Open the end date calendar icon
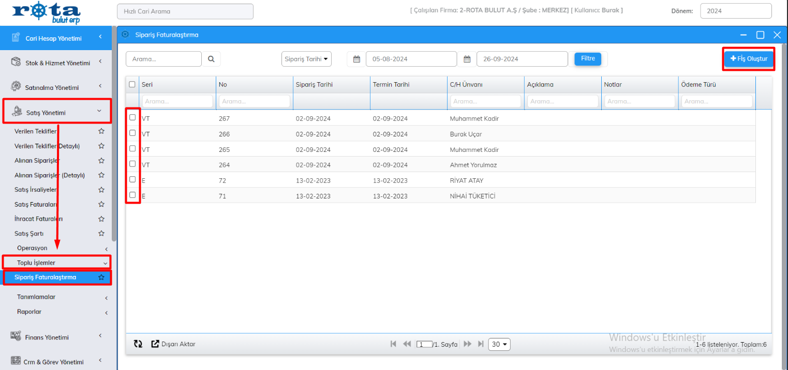The width and height of the screenshot is (788, 370). point(467,59)
